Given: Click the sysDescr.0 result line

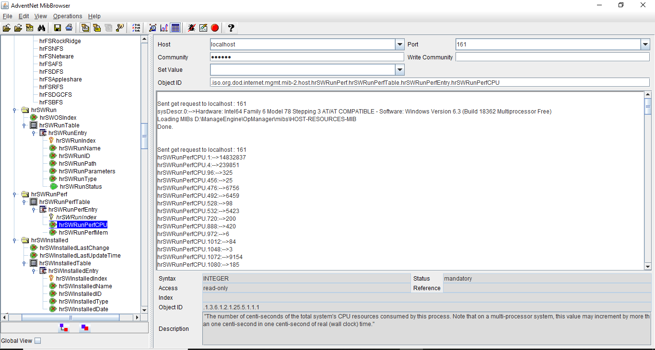Looking at the screenshot, I should pyautogui.click(x=354, y=112).
